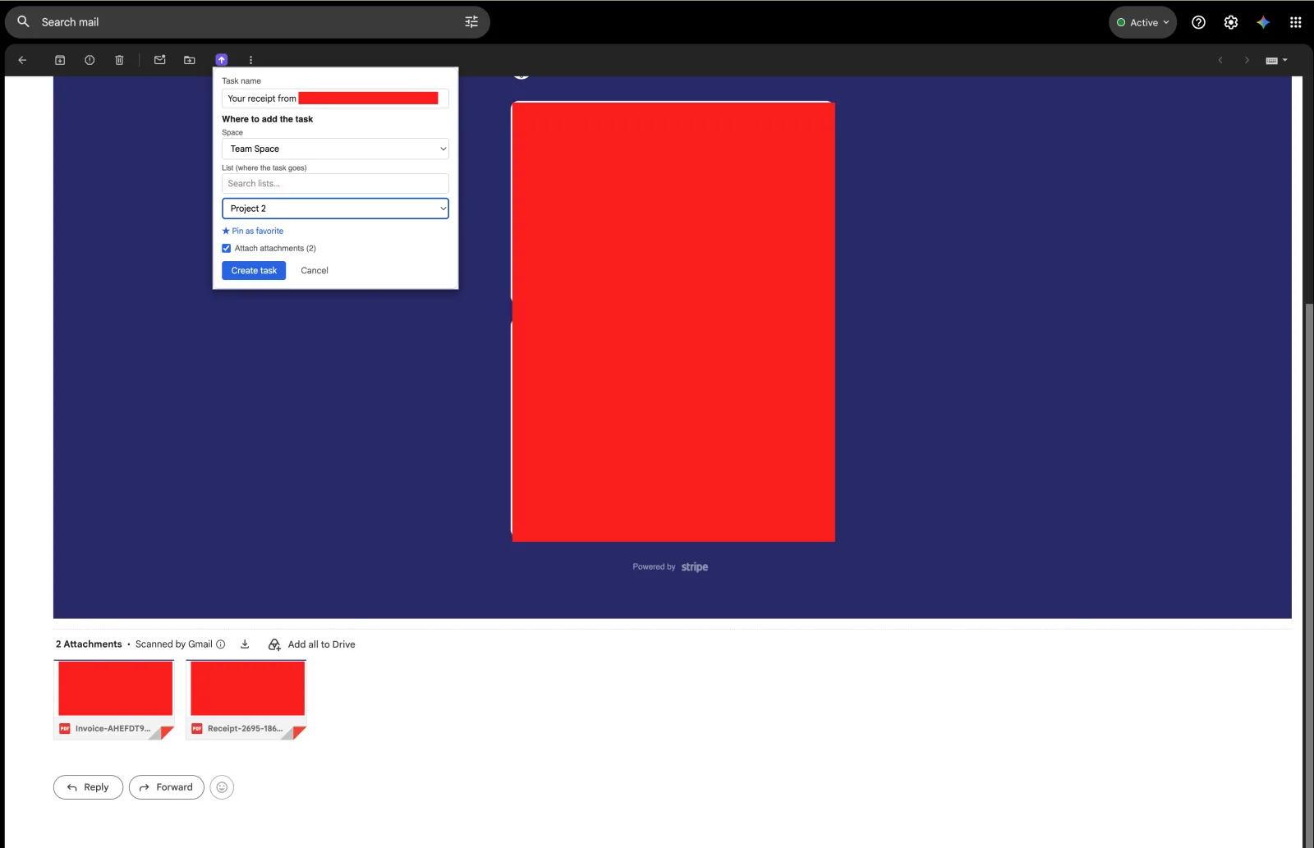Open the Google apps grid

pyautogui.click(x=1295, y=22)
